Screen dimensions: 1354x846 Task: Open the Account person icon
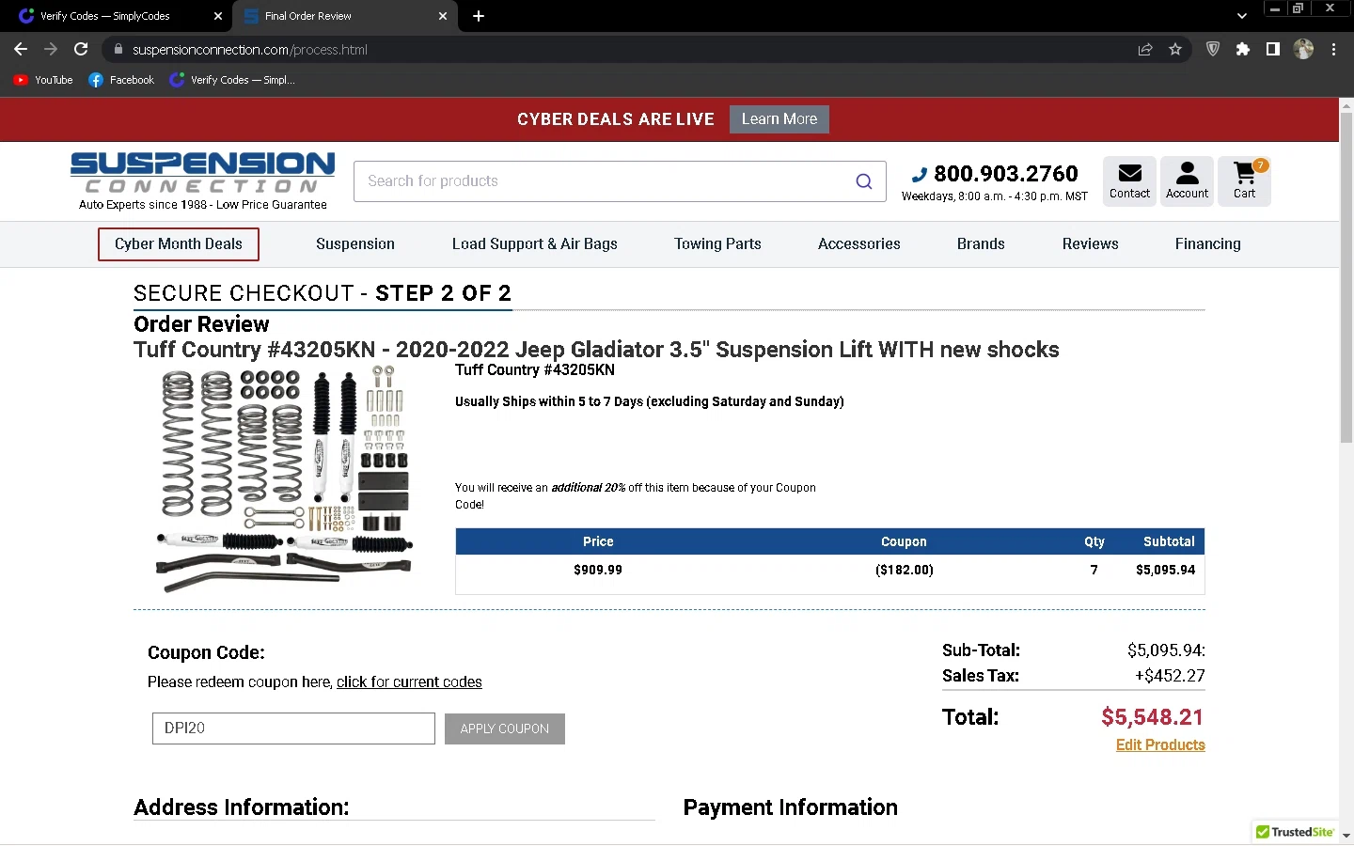(1188, 180)
